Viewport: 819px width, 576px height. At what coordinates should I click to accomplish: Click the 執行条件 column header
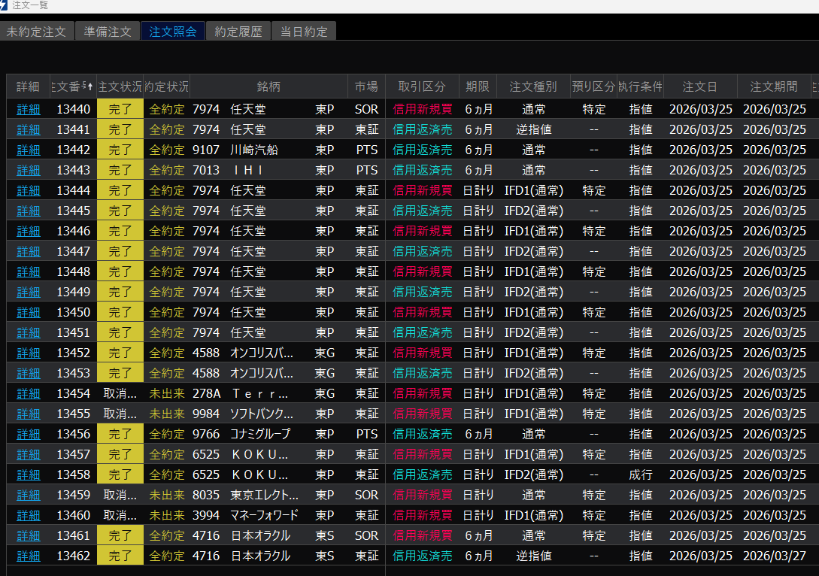640,86
